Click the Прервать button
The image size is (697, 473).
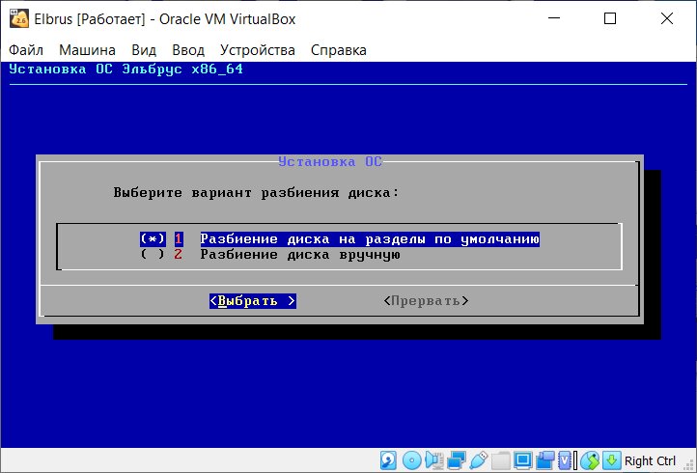point(426,301)
